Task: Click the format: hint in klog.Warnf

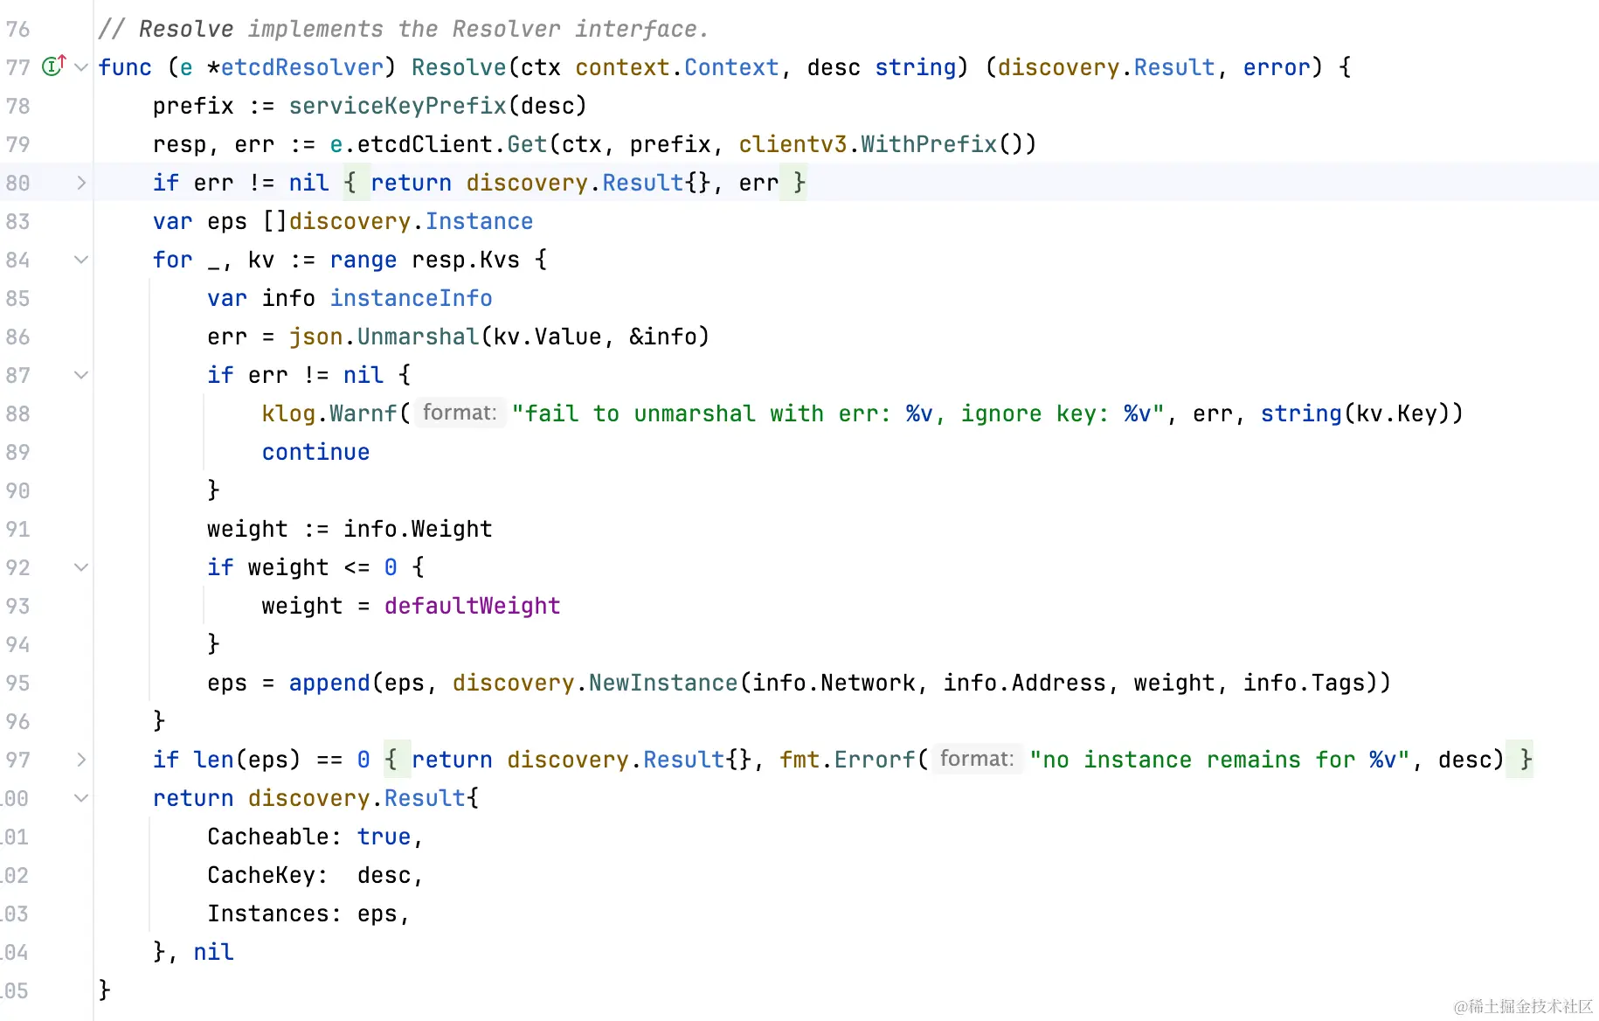Action: pyautogui.click(x=460, y=413)
